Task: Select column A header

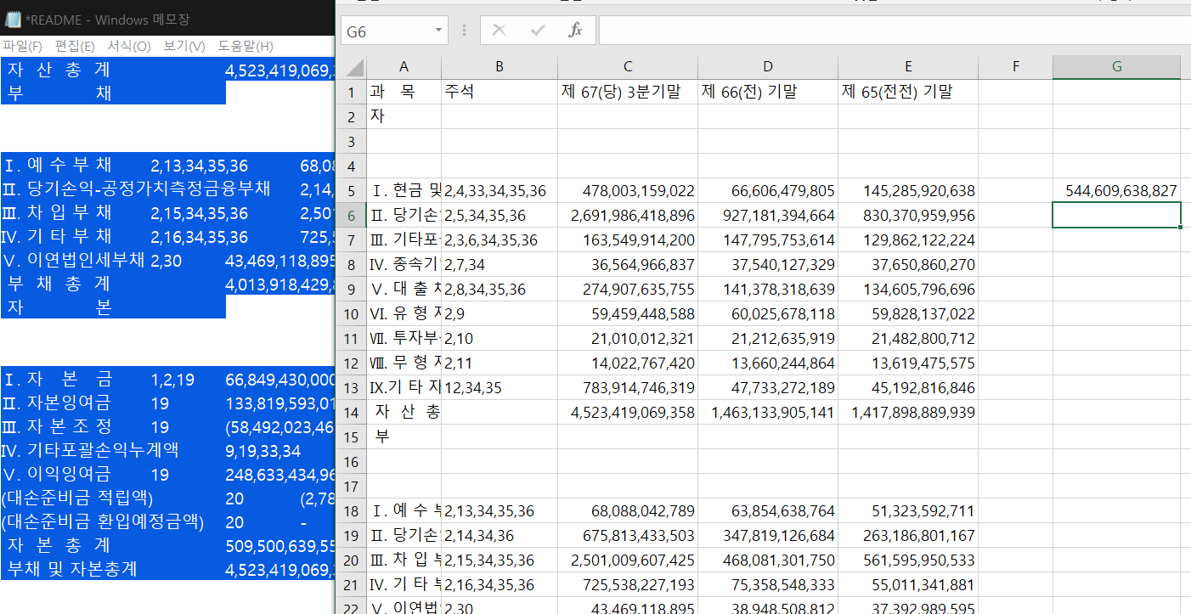Action: pyautogui.click(x=404, y=67)
